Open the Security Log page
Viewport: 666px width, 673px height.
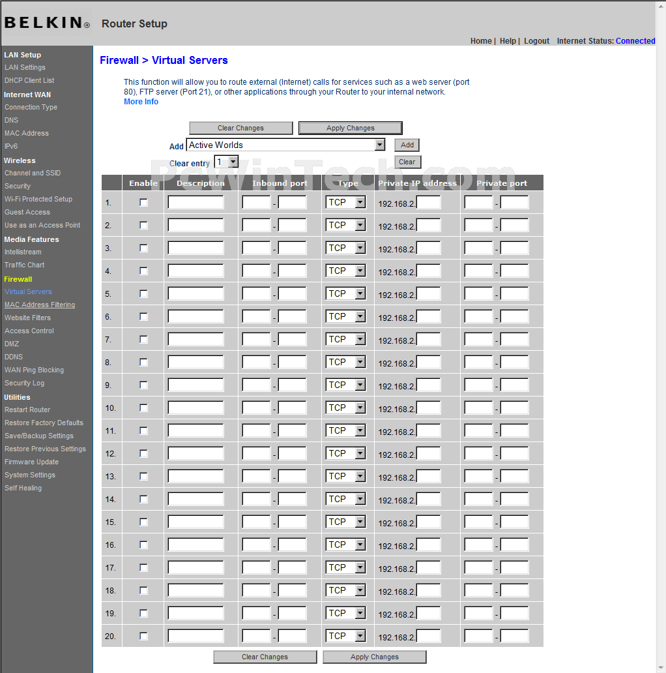click(25, 383)
